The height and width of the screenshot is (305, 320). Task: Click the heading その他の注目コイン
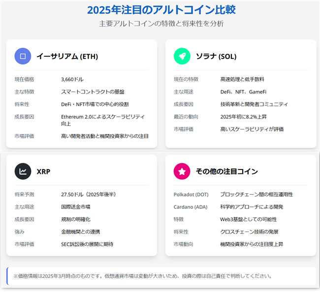[227, 171]
